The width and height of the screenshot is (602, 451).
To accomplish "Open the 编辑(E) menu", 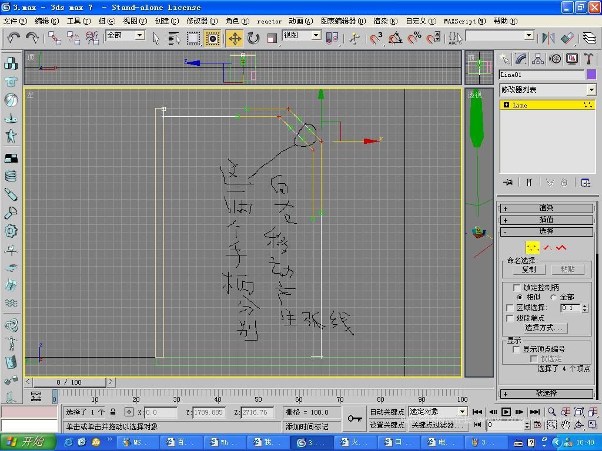I will (x=47, y=21).
